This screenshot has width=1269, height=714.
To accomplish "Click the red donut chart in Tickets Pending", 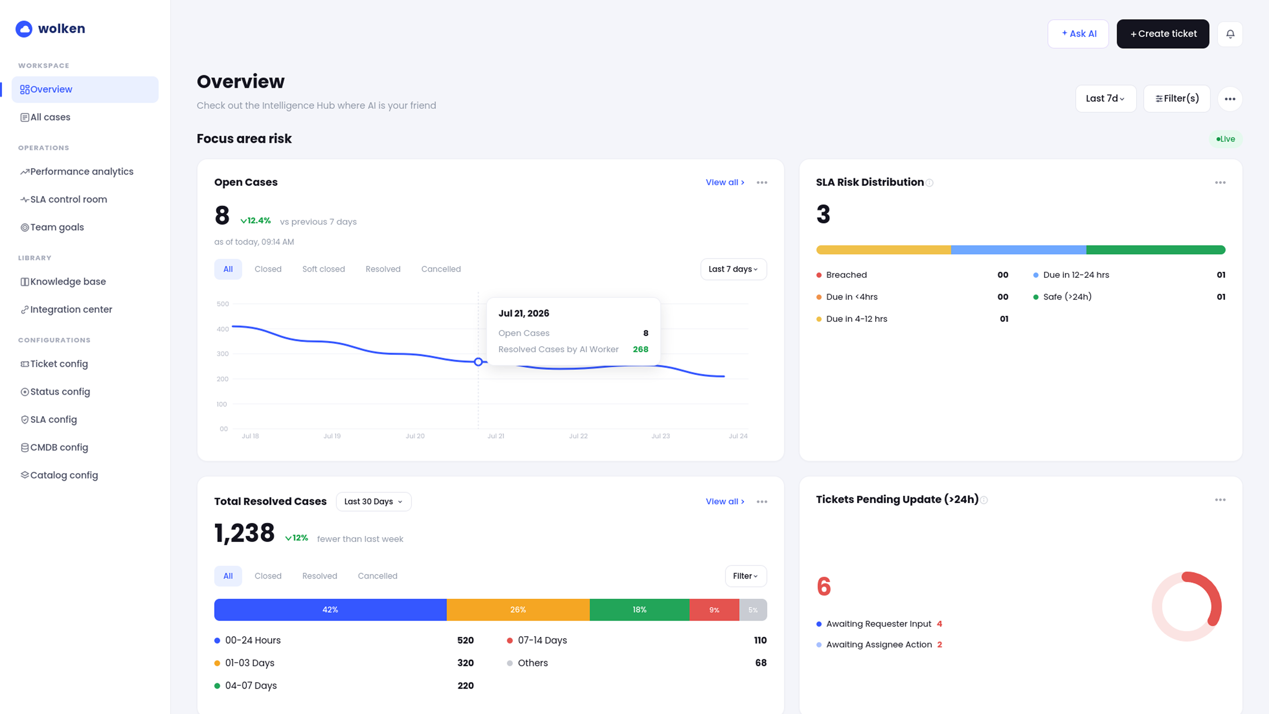I will [x=1187, y=607].
